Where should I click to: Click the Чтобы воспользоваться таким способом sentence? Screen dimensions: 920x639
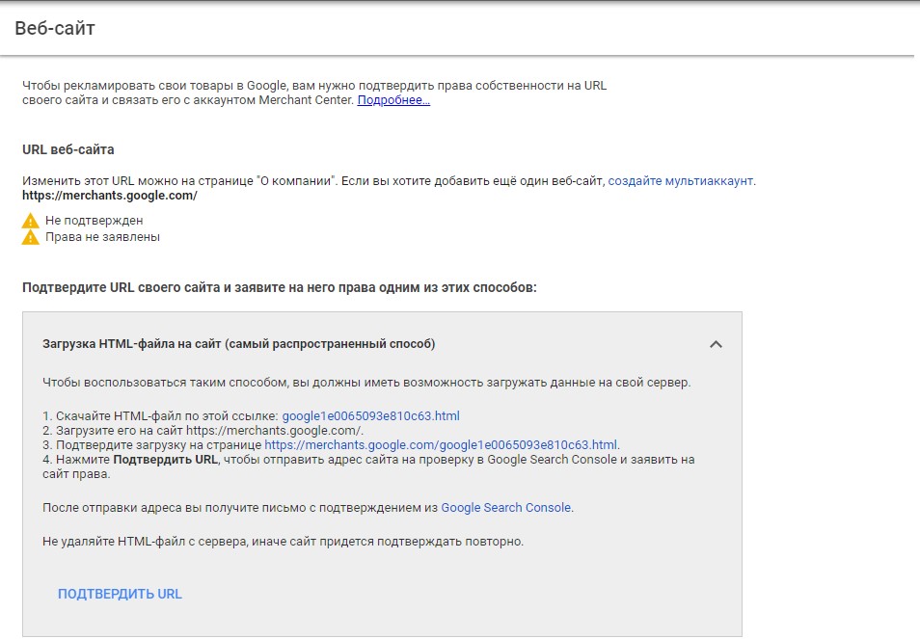coord(366,383)
